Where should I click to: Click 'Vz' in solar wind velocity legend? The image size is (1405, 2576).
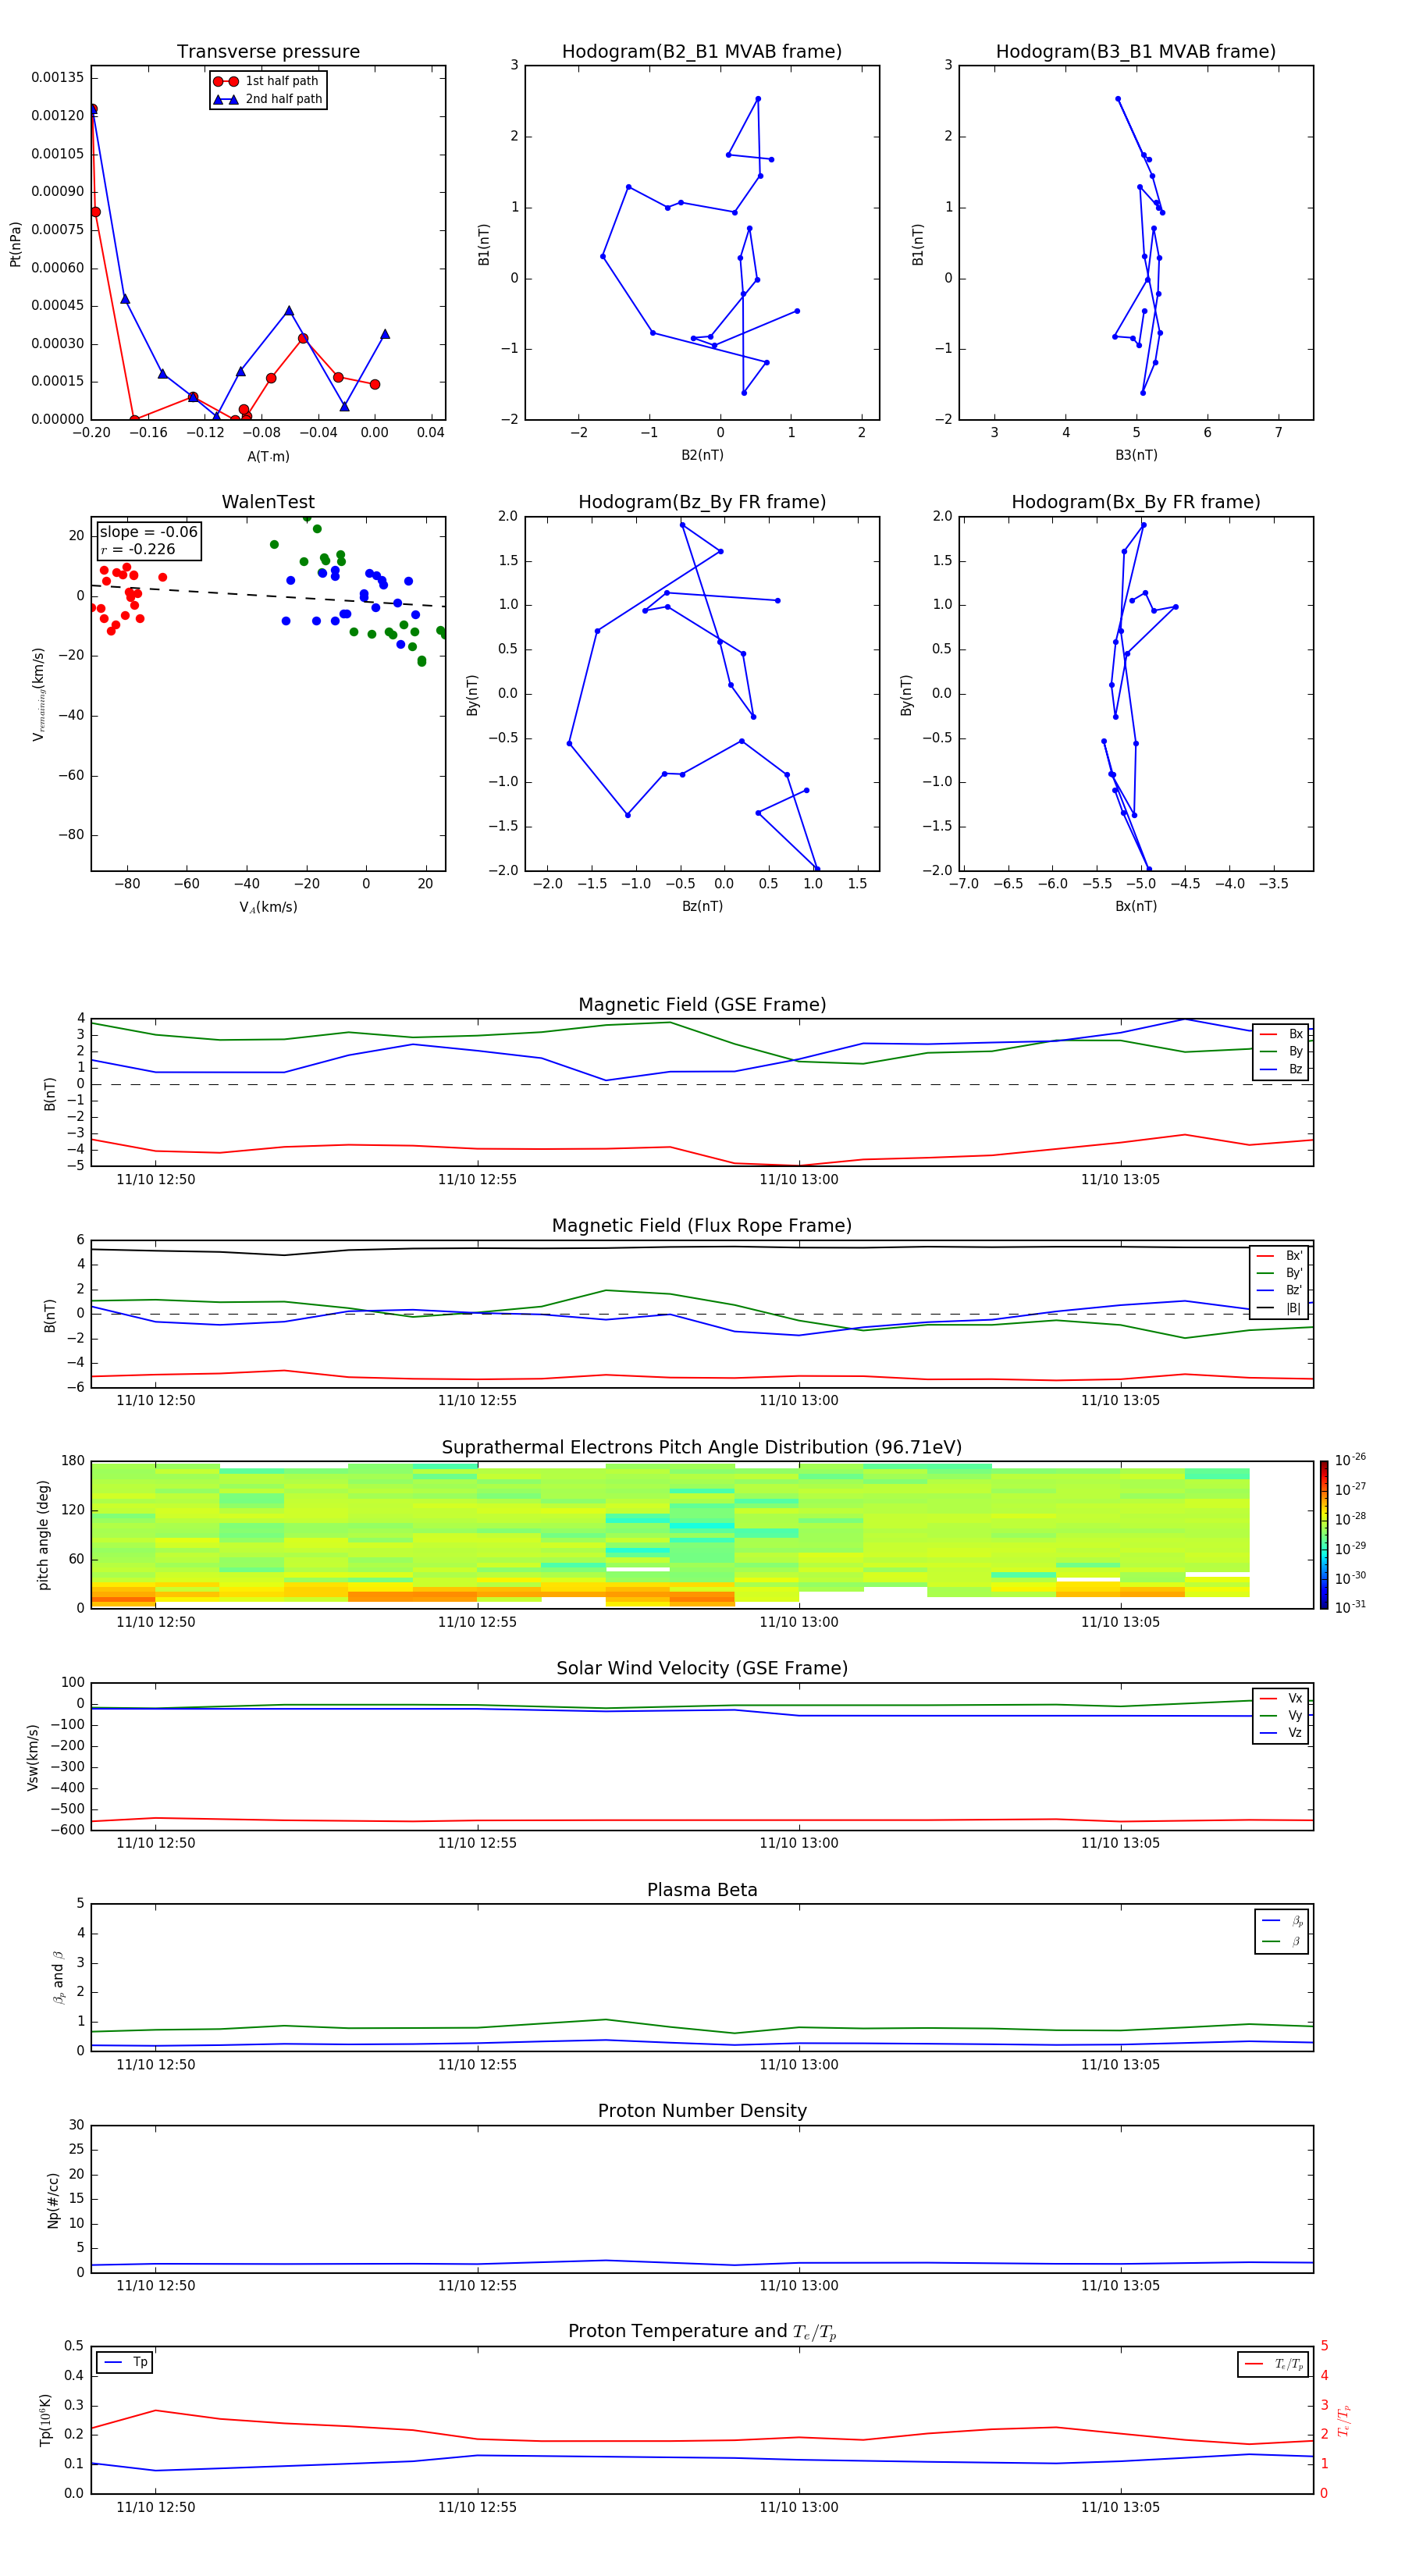pos(1295,1733)
